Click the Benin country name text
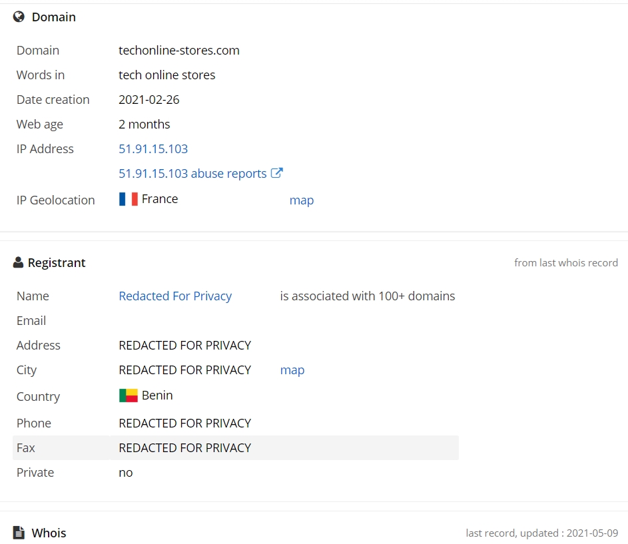 tap(157, 396)
